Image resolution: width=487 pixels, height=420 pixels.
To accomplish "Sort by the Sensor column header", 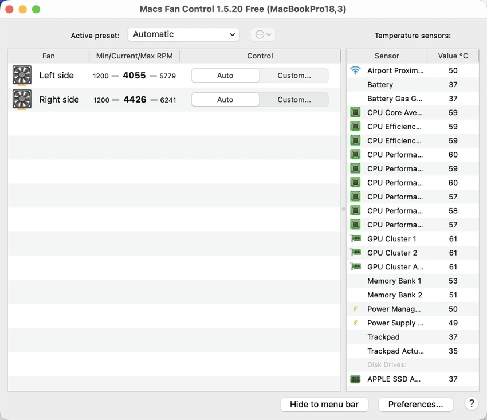I will [387, 56].
